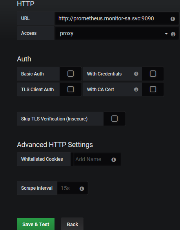Toggle Skip TLS Verification (Insecure) checkbox
This screenshot has width=180, height=230.
click(x=115, y=119)
